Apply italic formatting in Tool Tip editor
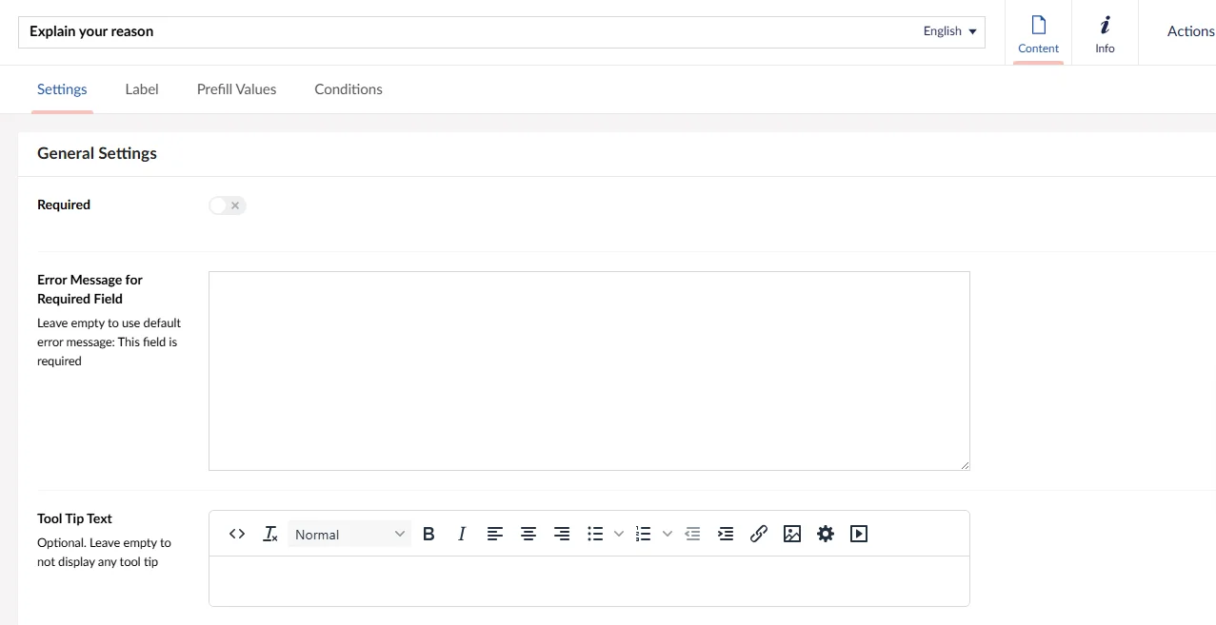 coord(462,534)
